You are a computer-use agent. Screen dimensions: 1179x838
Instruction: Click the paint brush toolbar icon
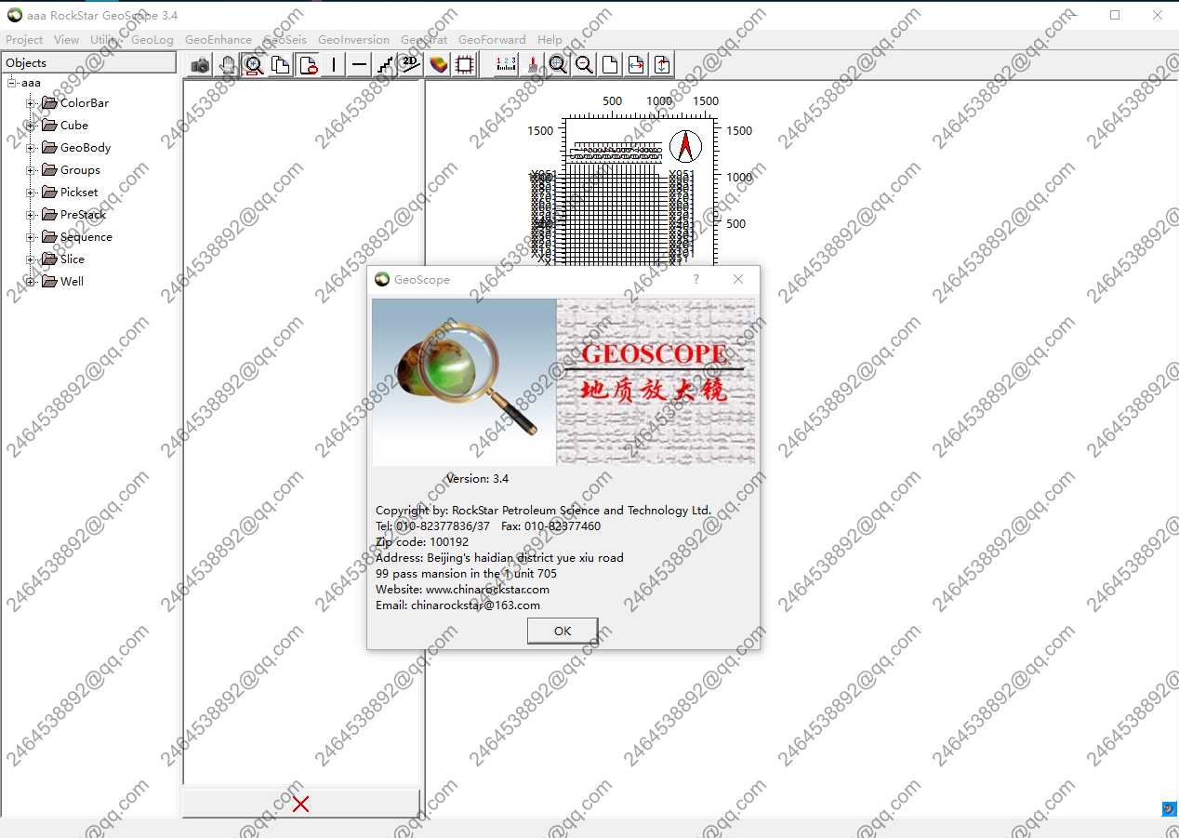(x=532, y=64)
